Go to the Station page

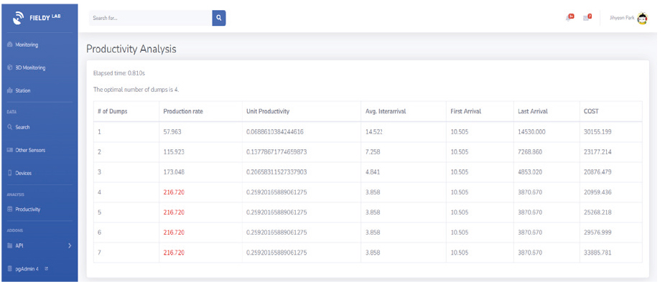(x=23, y=90)
